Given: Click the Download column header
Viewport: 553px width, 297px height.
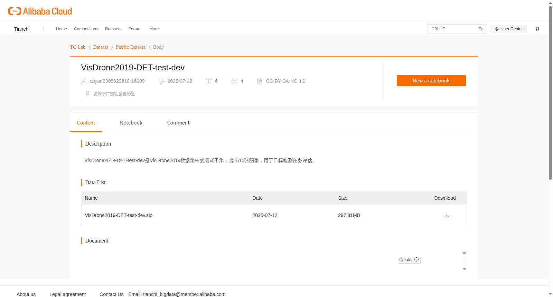Looking at the screenshot, I should coord(445,198).
